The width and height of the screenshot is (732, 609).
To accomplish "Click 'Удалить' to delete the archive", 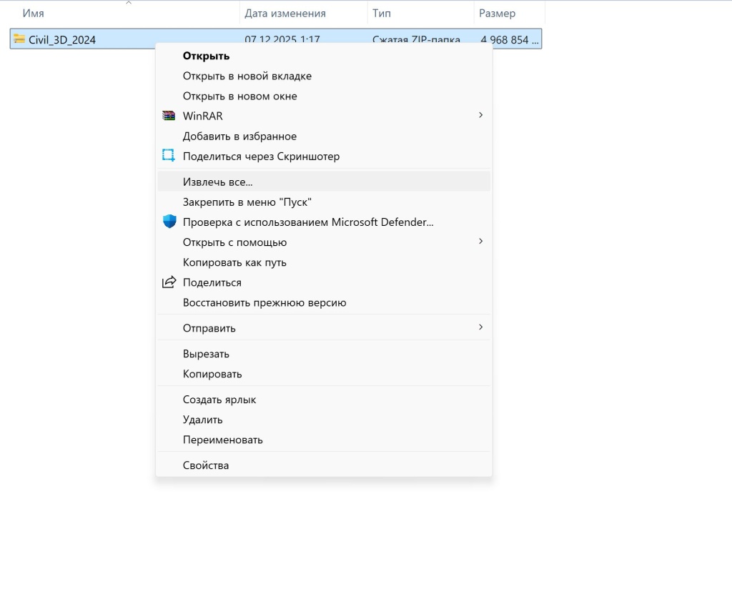I will [204, 420].
